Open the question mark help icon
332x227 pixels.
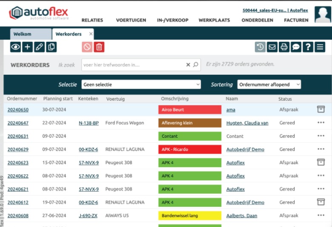(x=308, y=47)
